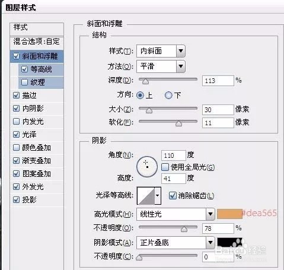The image size is (284, 270).
Task: Enable the 内发光 checkbox
Action: 16,121
